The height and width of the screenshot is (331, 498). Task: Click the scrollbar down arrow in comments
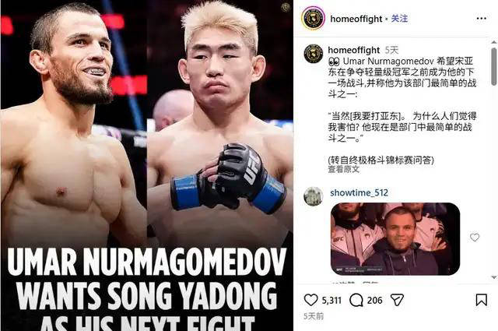click(x=494, y=277)
